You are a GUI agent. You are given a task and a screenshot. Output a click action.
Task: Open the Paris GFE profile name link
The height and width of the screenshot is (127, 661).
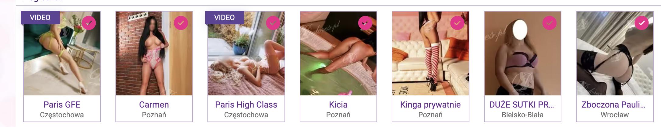click(x=62, y=105)
